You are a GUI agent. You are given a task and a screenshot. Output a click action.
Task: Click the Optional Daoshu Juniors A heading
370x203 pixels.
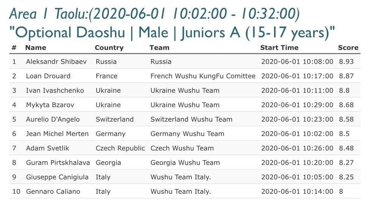click(172, 32)
